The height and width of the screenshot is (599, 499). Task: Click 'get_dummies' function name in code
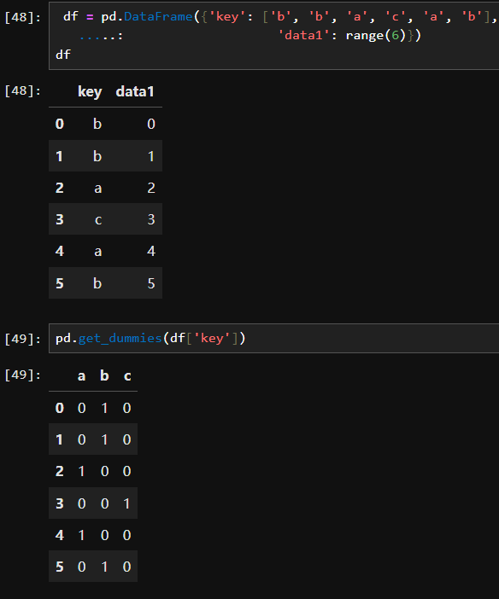[x=120, y=339]
